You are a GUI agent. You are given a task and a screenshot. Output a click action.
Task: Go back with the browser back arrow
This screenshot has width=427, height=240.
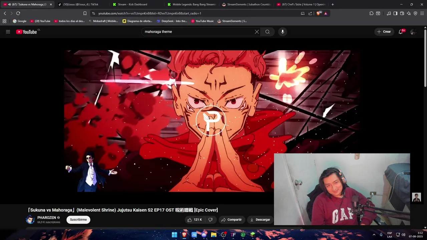5,13
